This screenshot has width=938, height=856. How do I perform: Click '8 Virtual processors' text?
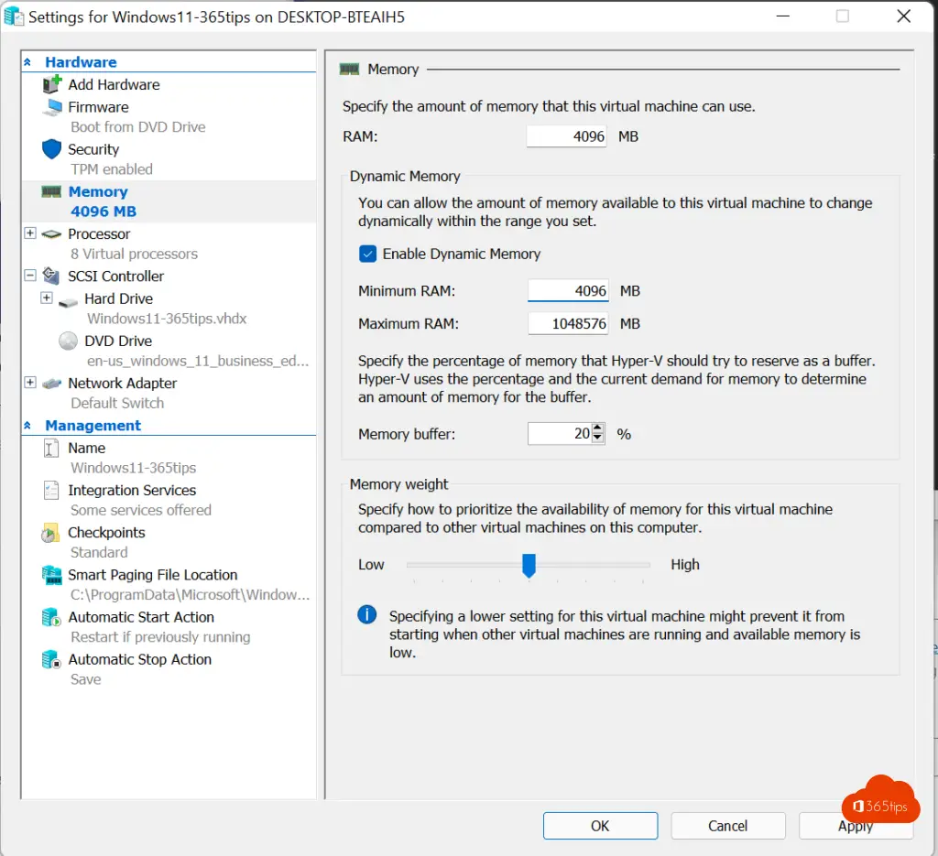[134, 254]
